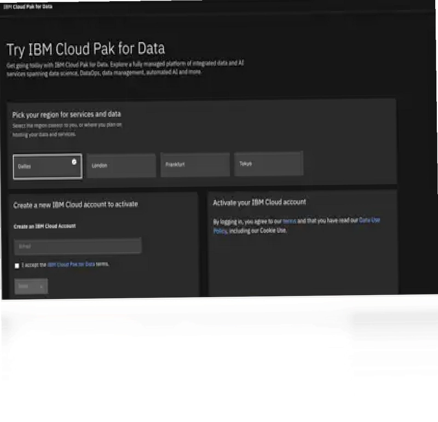
Task: Select the London region tile
Action: click(121, 165)
